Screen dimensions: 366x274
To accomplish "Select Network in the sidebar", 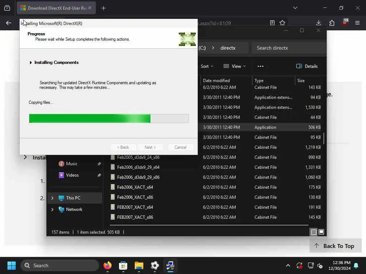I will [x=74, y=209].
